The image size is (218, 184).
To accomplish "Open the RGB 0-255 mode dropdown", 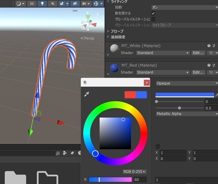I will coord(135,171).
